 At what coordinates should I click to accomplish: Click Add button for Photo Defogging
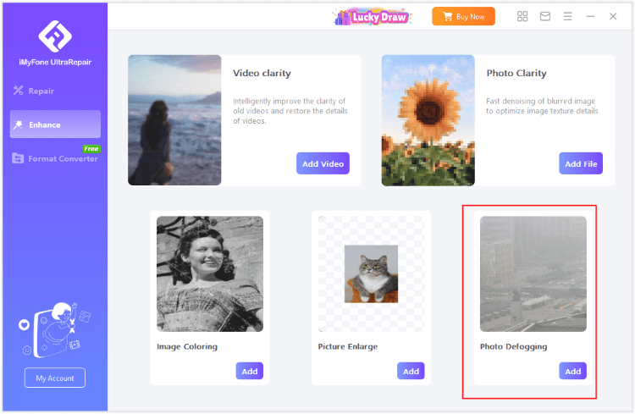tap(572, 371)
